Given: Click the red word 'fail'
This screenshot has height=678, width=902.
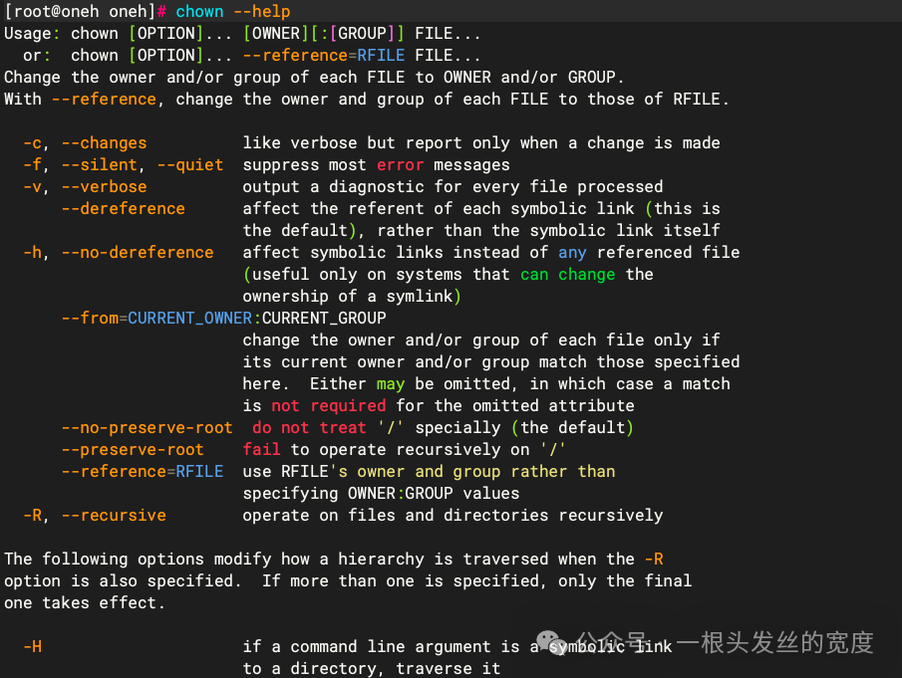Looking at the screenshot, I should pos(261,449).
